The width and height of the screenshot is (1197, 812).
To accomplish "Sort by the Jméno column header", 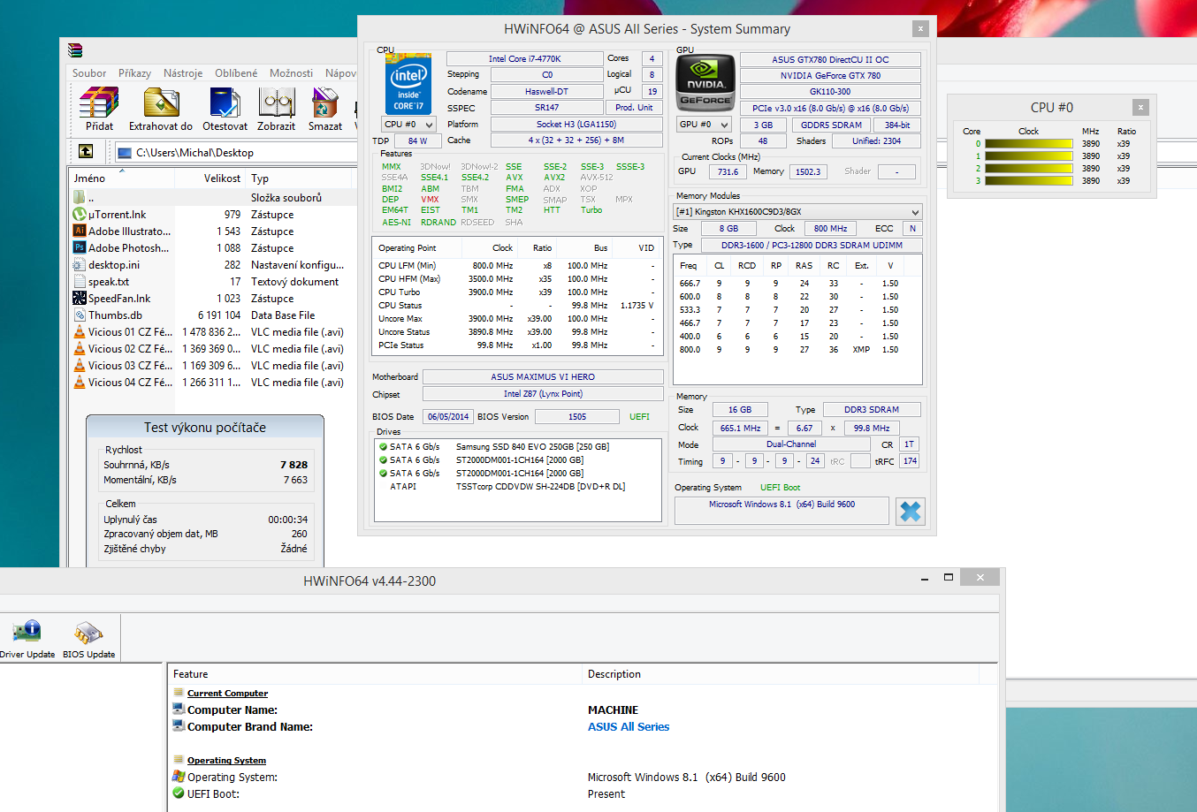I will tap(123, 178).
